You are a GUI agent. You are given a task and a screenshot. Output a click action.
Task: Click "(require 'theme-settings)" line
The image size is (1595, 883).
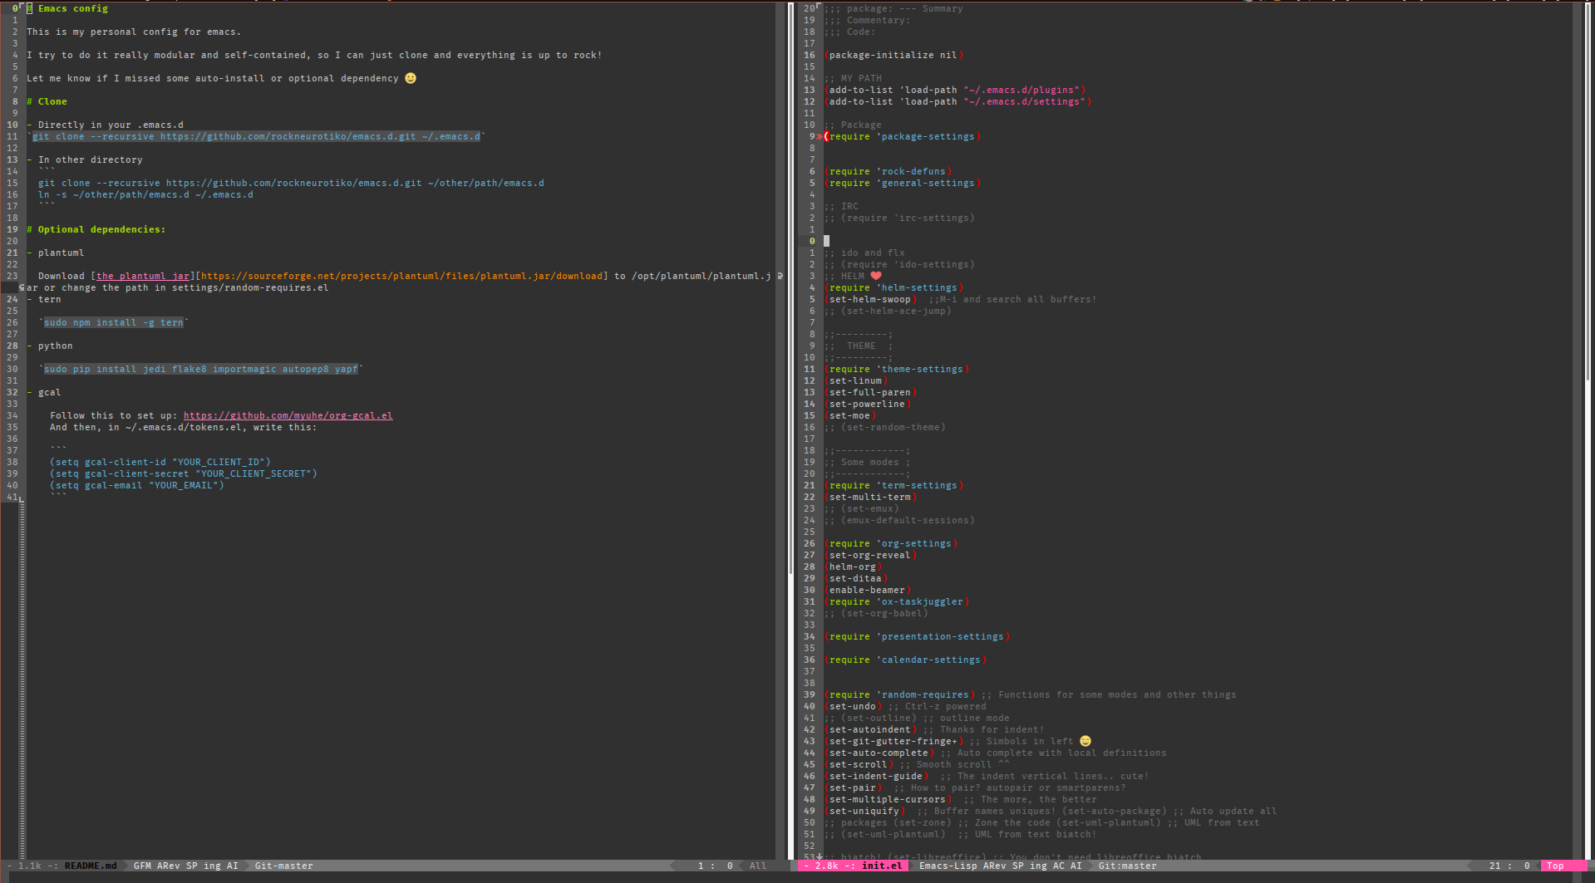(897, 369)
